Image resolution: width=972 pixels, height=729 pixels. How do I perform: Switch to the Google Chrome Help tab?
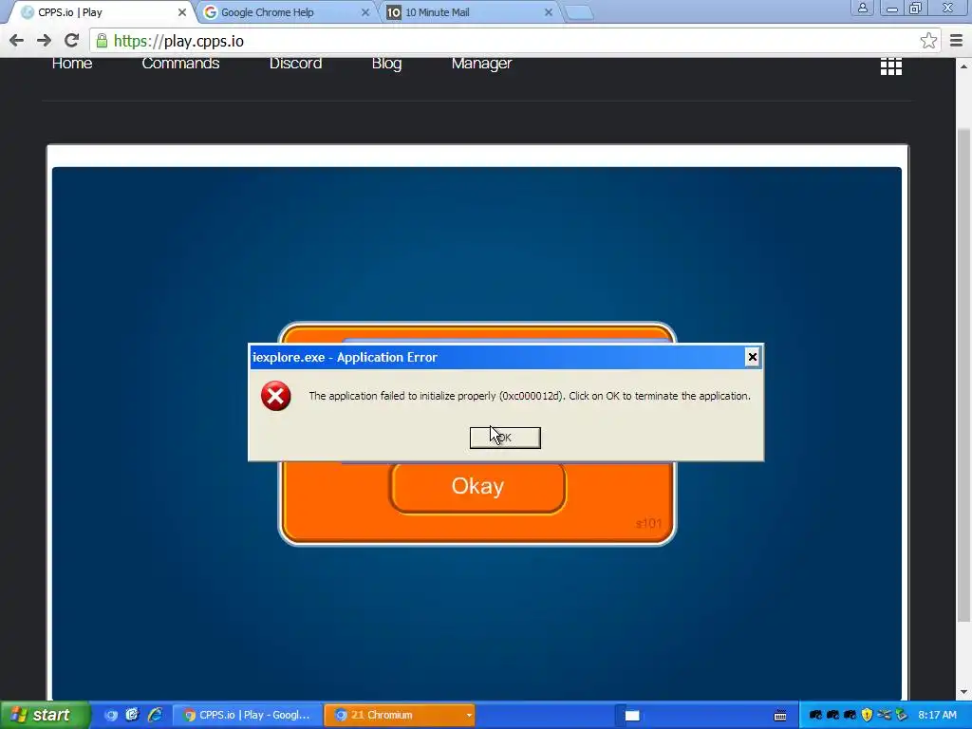[x=287, y=12]
